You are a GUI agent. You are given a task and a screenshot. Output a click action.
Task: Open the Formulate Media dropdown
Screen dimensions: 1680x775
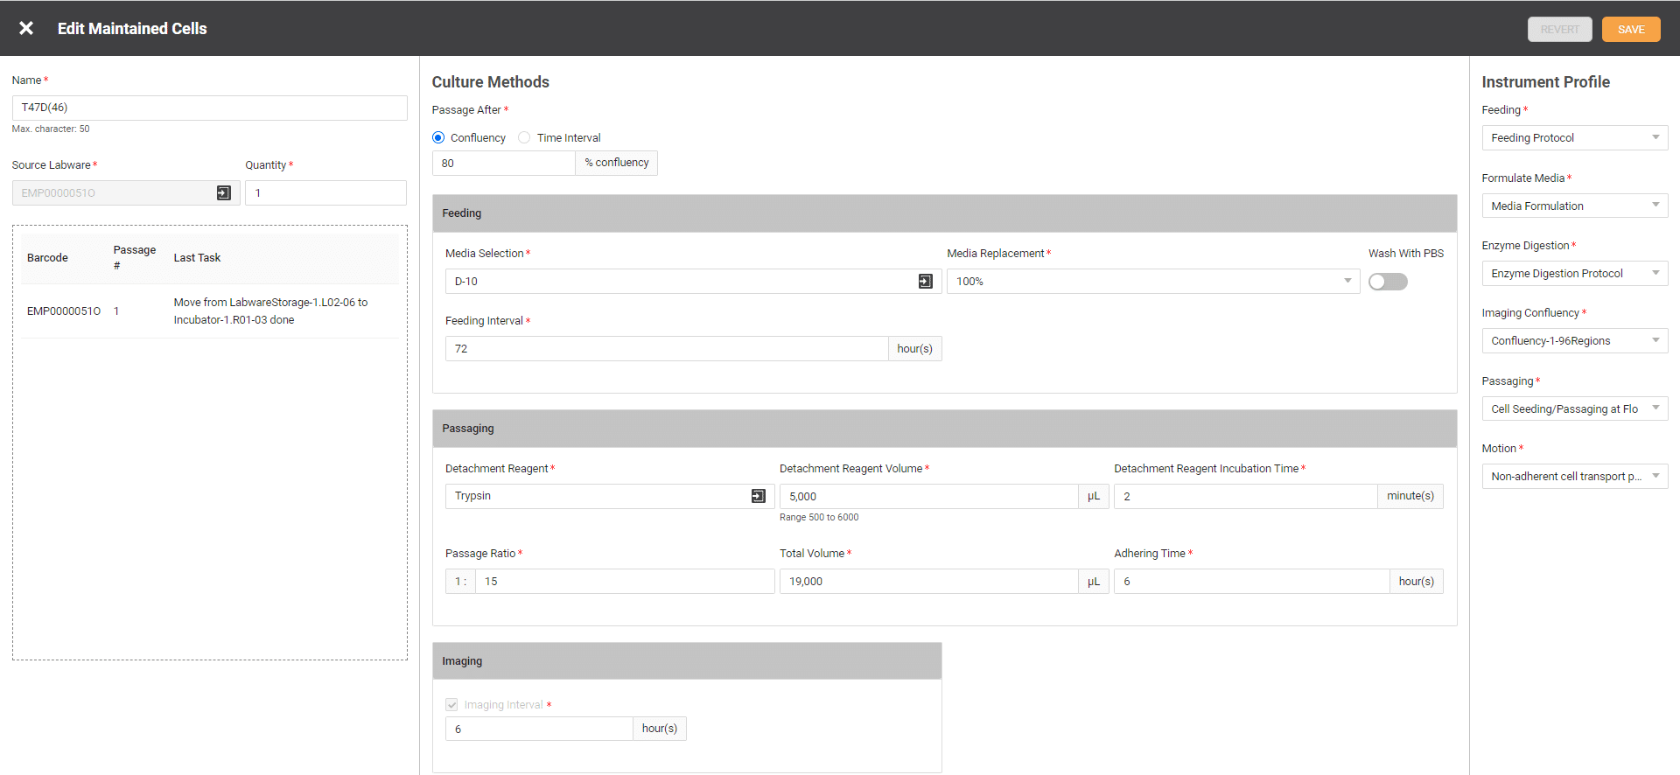[1574, 206]
